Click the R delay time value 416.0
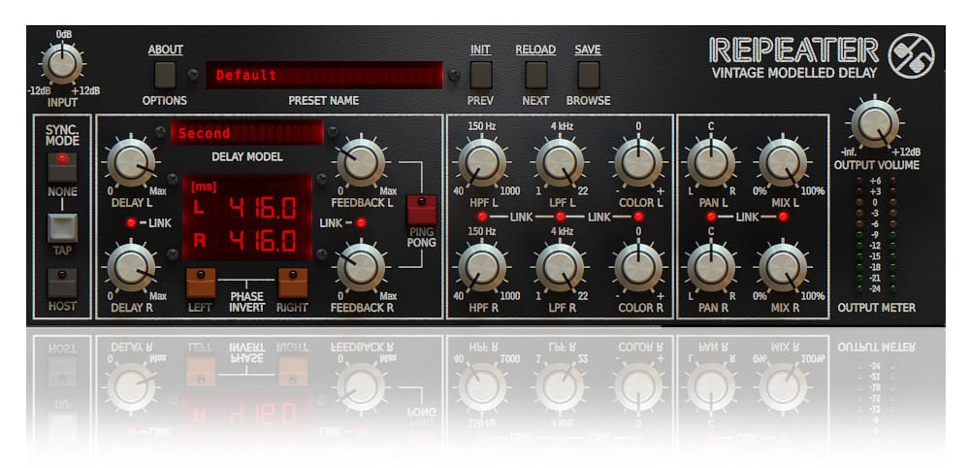This screenshot has width=970, height=468. point(263,240)
